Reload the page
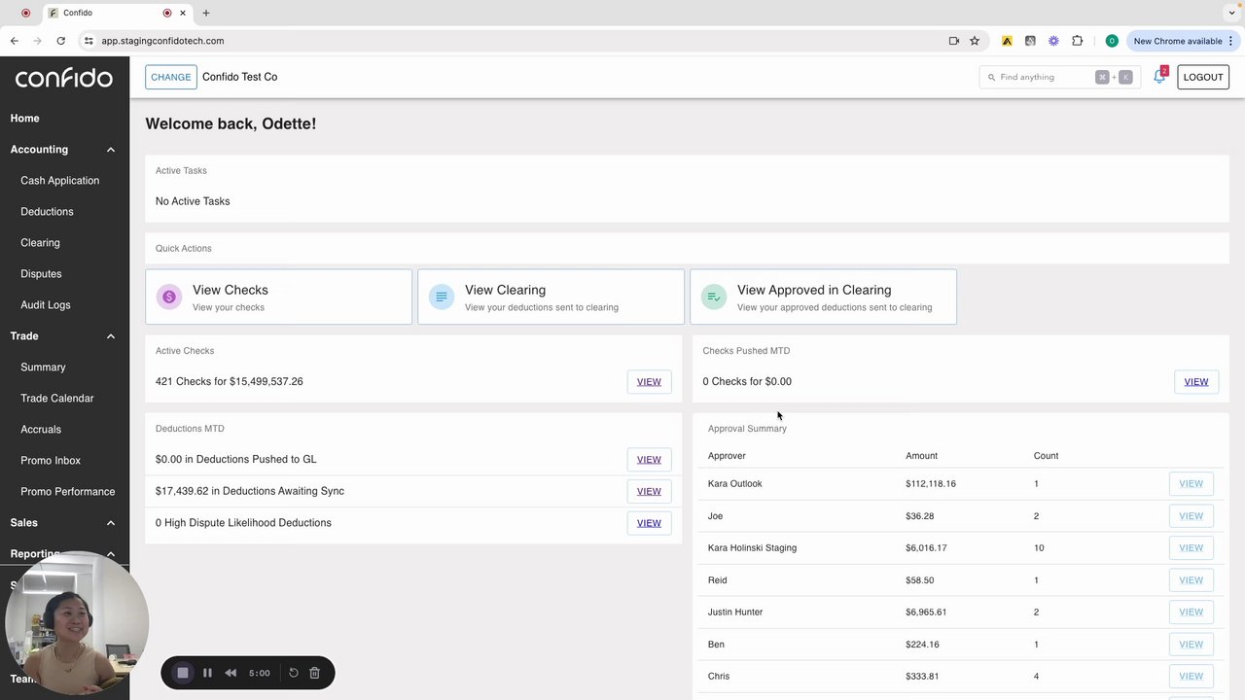Image resolution: width=1245 pixels, height=700 pixels. coord(60,41)
